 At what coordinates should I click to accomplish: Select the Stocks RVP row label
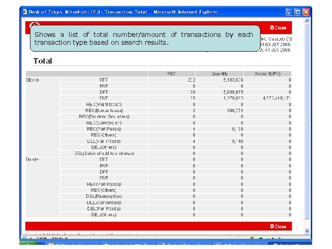click(x=104, y=86)
